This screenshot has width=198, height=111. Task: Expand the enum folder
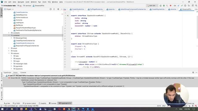tap(9, 48)
